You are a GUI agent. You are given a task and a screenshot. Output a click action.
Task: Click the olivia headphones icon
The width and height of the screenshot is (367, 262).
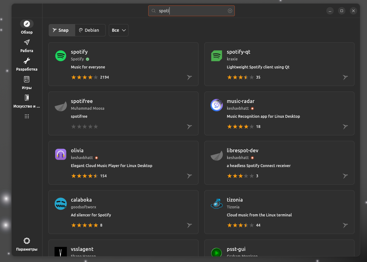coord(61,154)
